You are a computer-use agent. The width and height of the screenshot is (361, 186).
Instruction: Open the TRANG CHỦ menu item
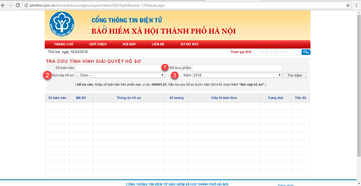pos(64,44)
